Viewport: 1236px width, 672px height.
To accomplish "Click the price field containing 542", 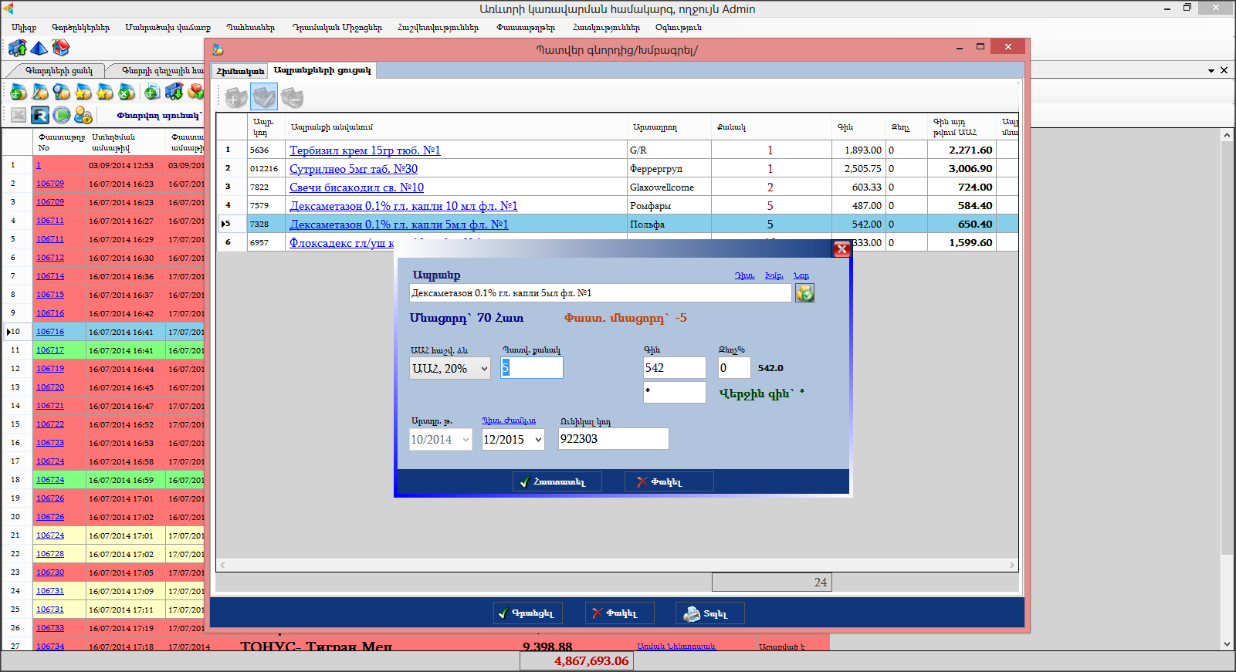I will tap(675, 368).
